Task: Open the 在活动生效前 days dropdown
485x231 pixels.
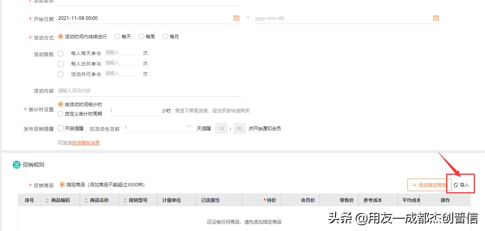Action: 189,127
